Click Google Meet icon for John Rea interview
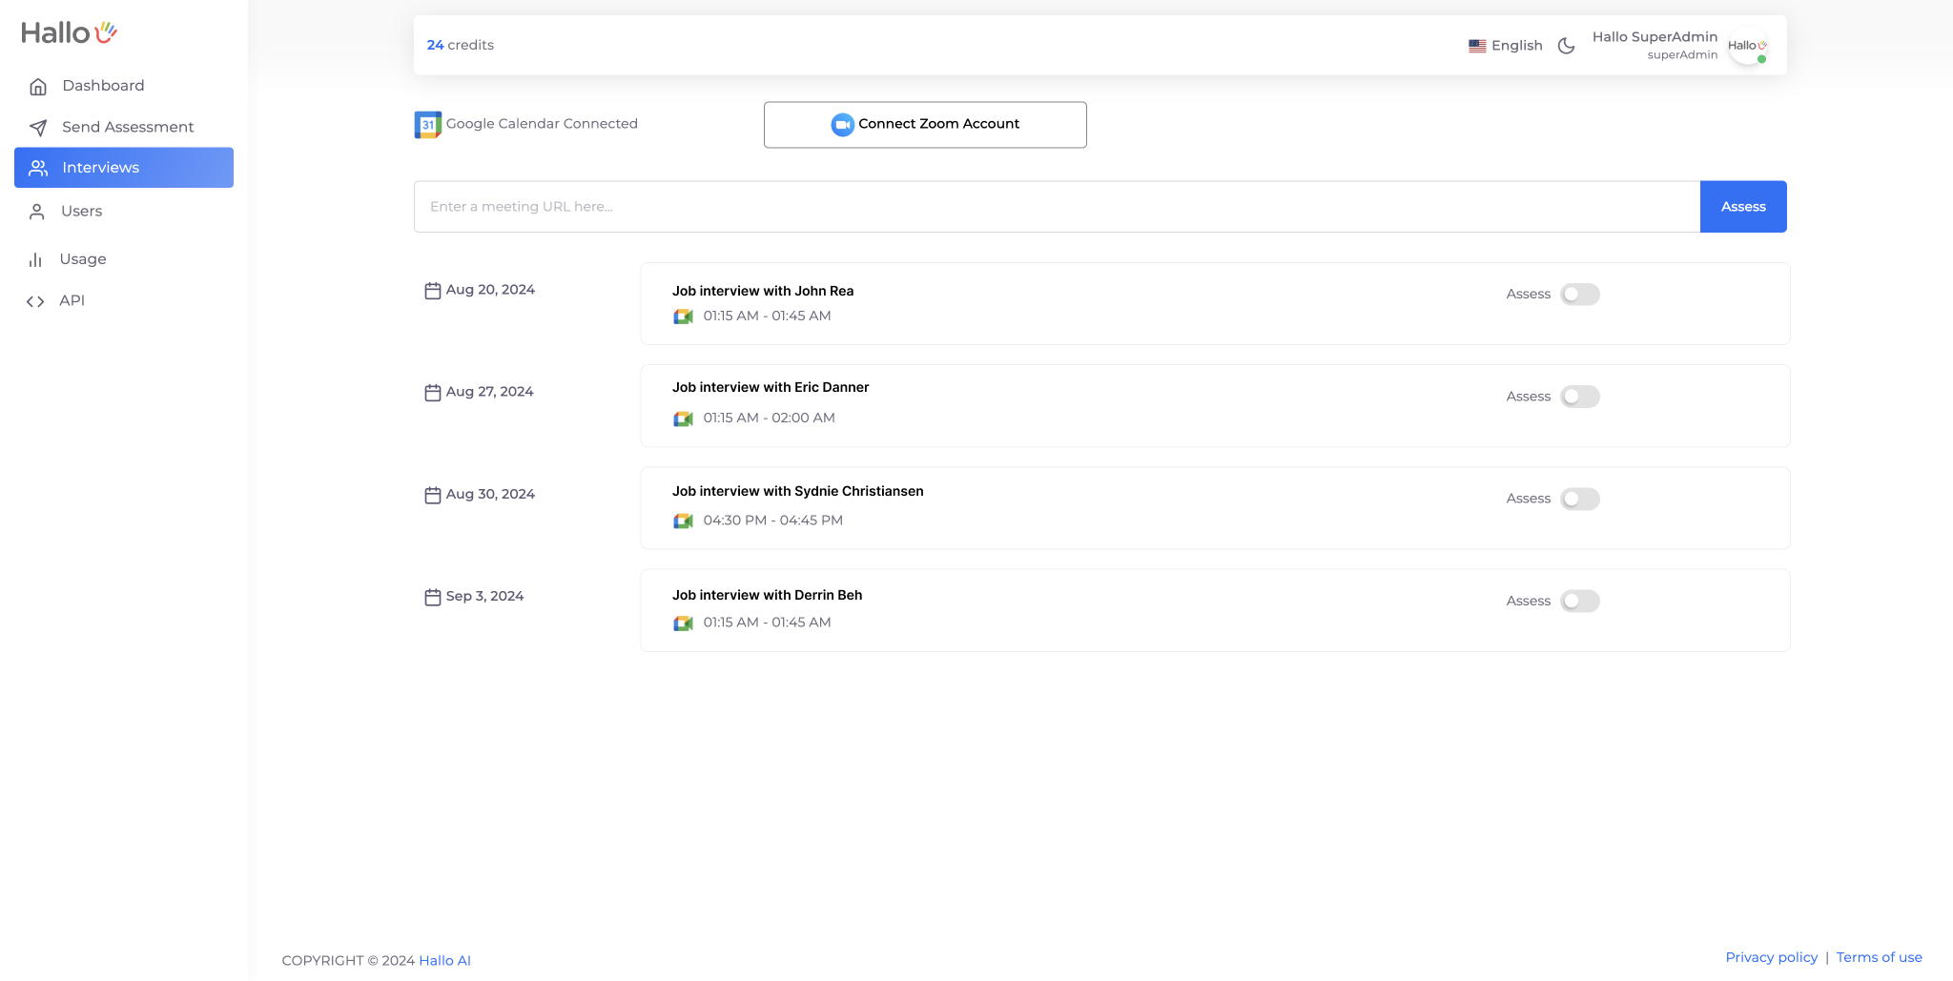Image resolution: width=1953 pixels, height=981 pixels. point(683,317)
